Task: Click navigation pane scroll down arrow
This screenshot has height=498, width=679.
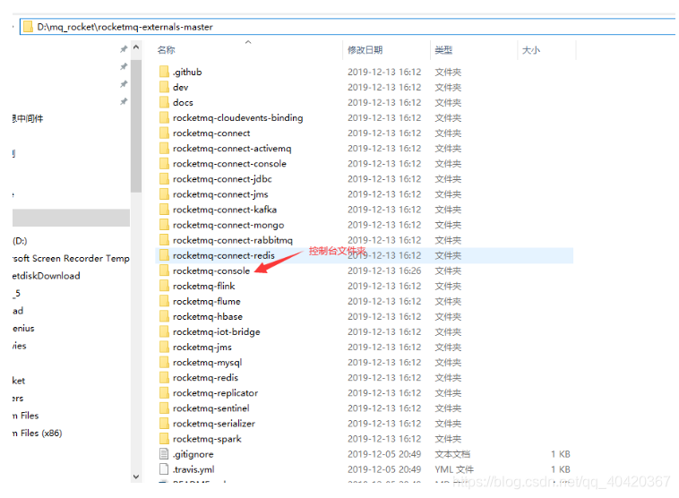Action: tap(136, 477)
